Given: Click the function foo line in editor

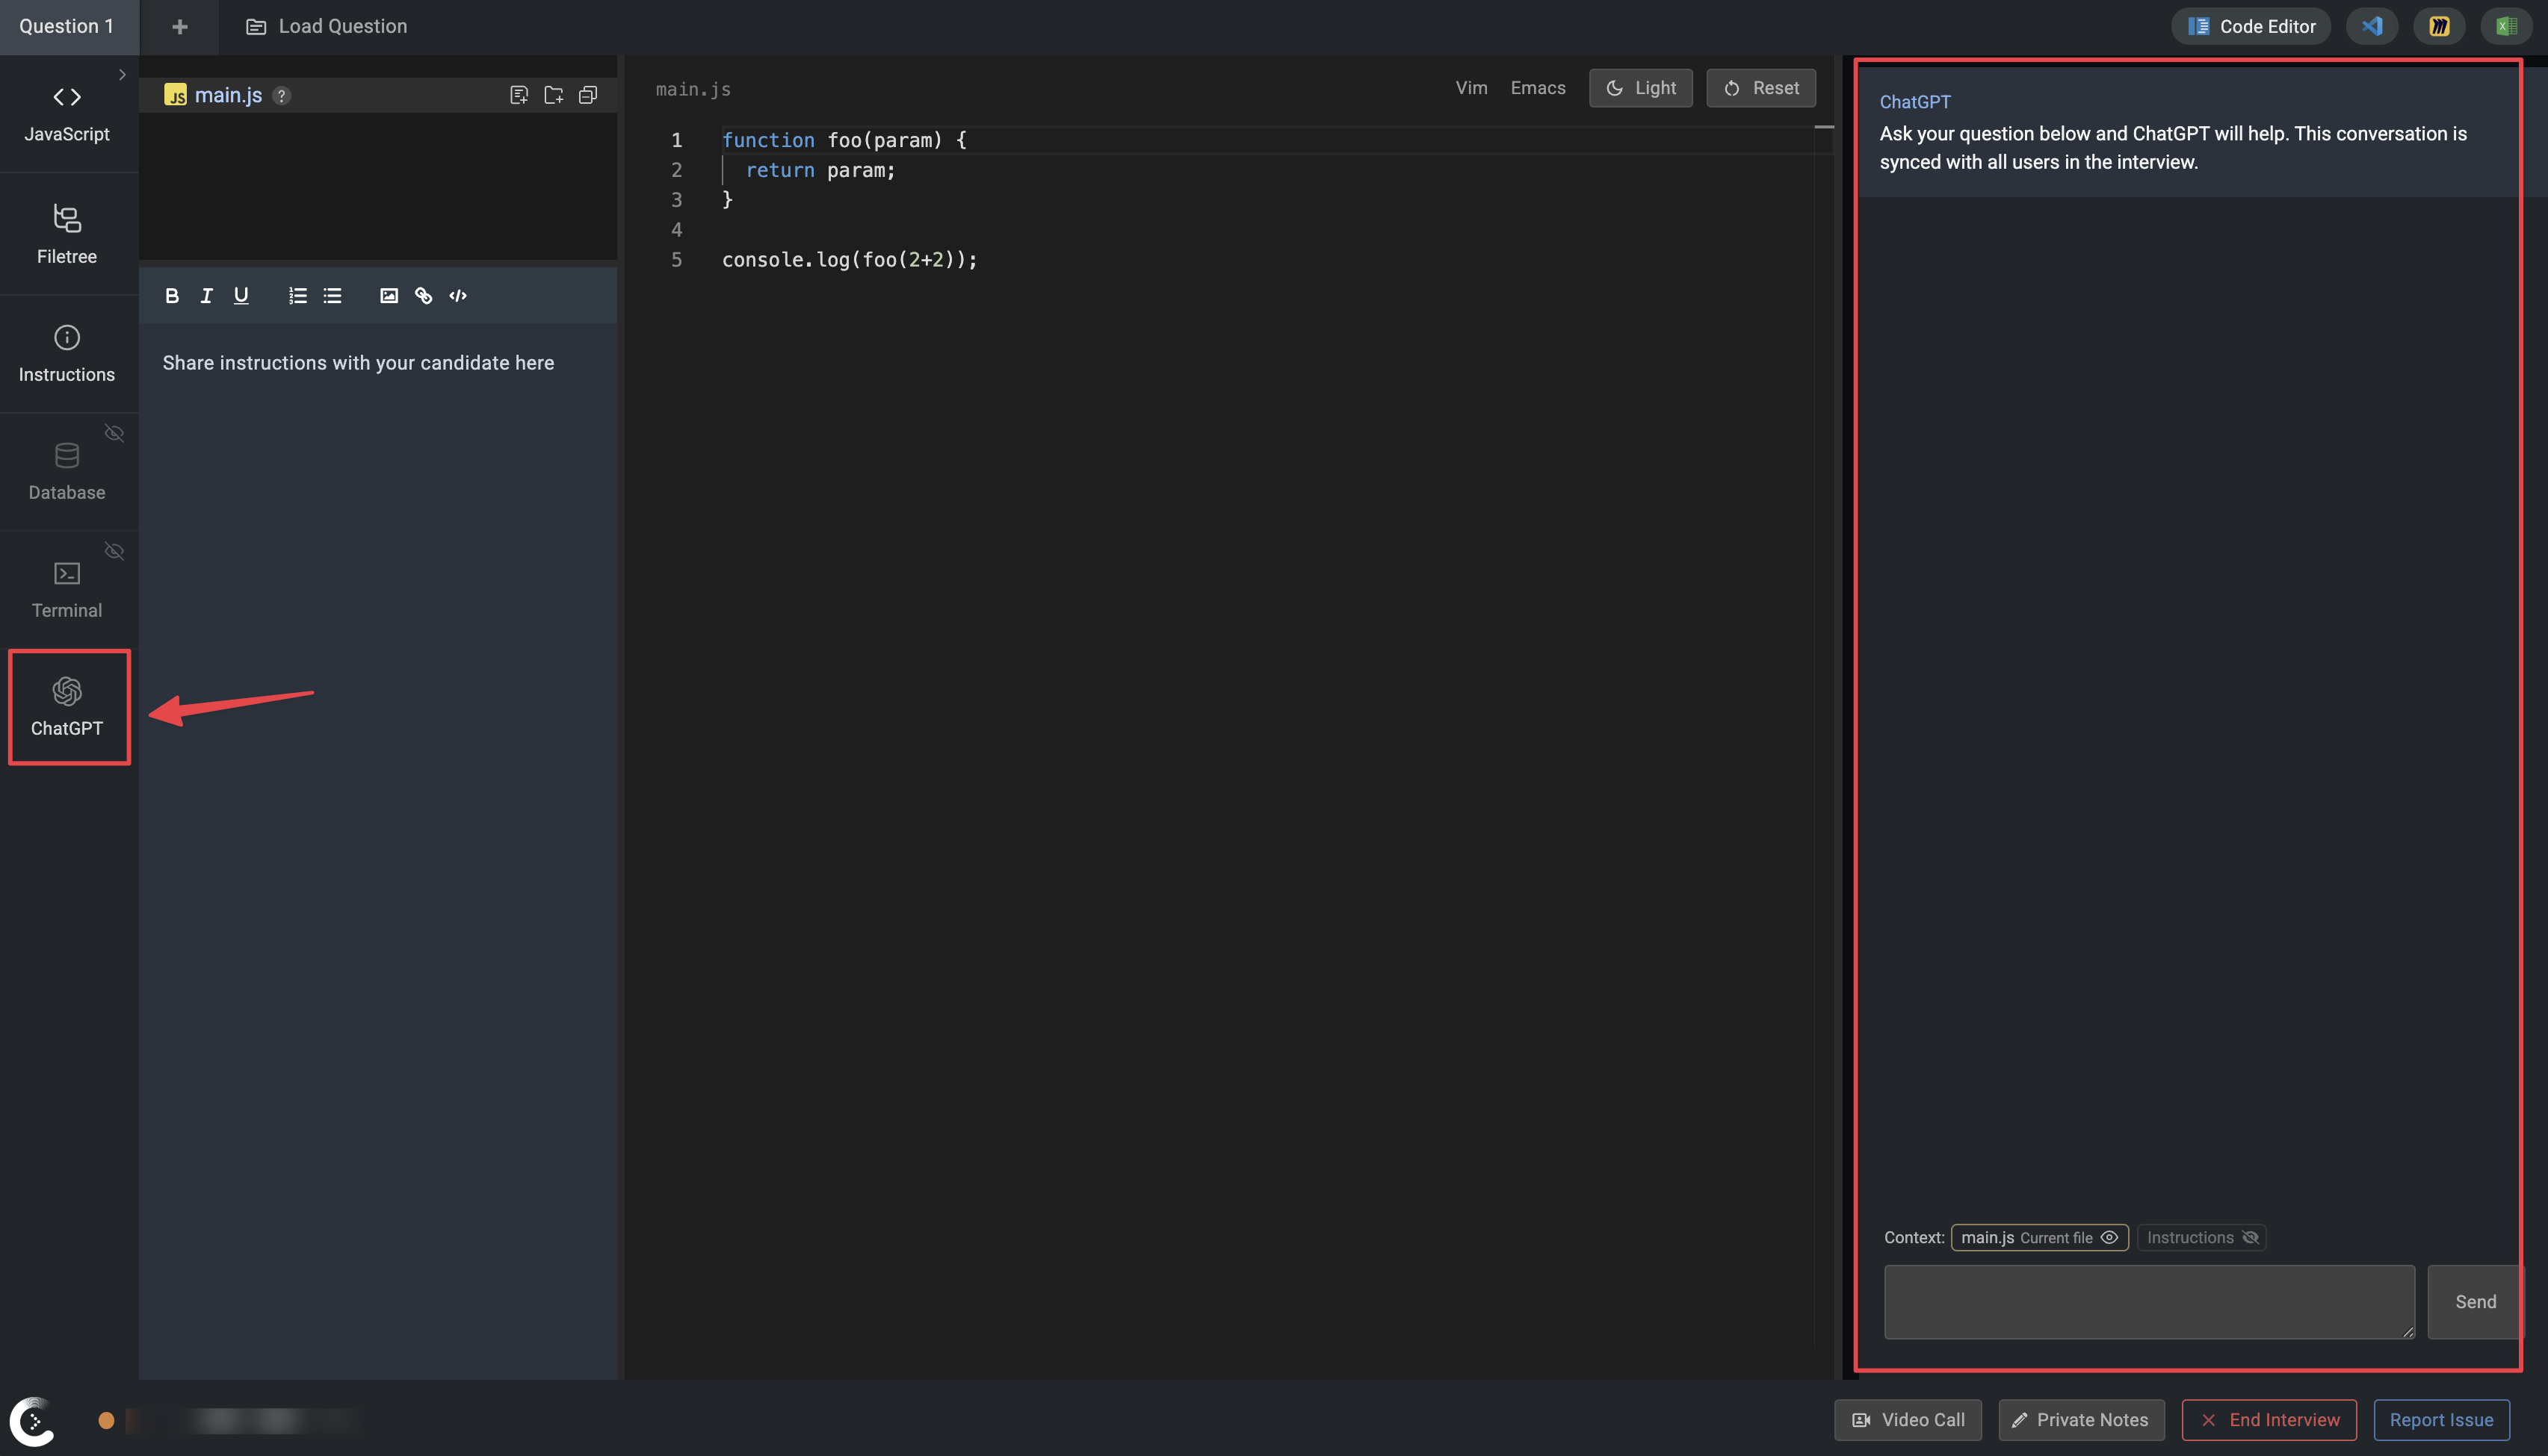Looking at the screenshot, I should tap(844, 140).
